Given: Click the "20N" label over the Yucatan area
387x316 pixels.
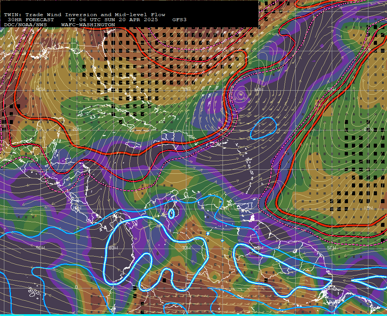Looking at the screenshot, I should point(77,129).
